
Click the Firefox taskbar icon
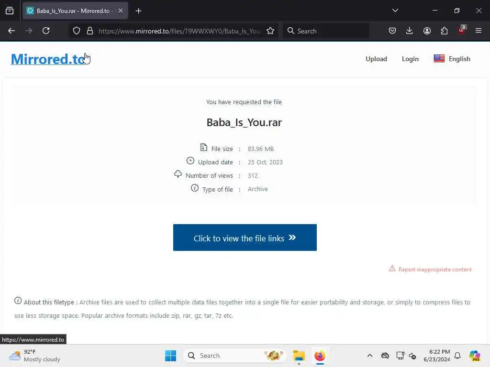(320, 356)
